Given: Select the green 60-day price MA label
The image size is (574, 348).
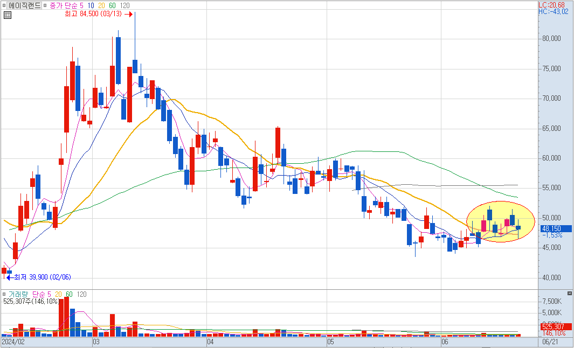Looking at the screenshot, I should (x=113, y=5).
